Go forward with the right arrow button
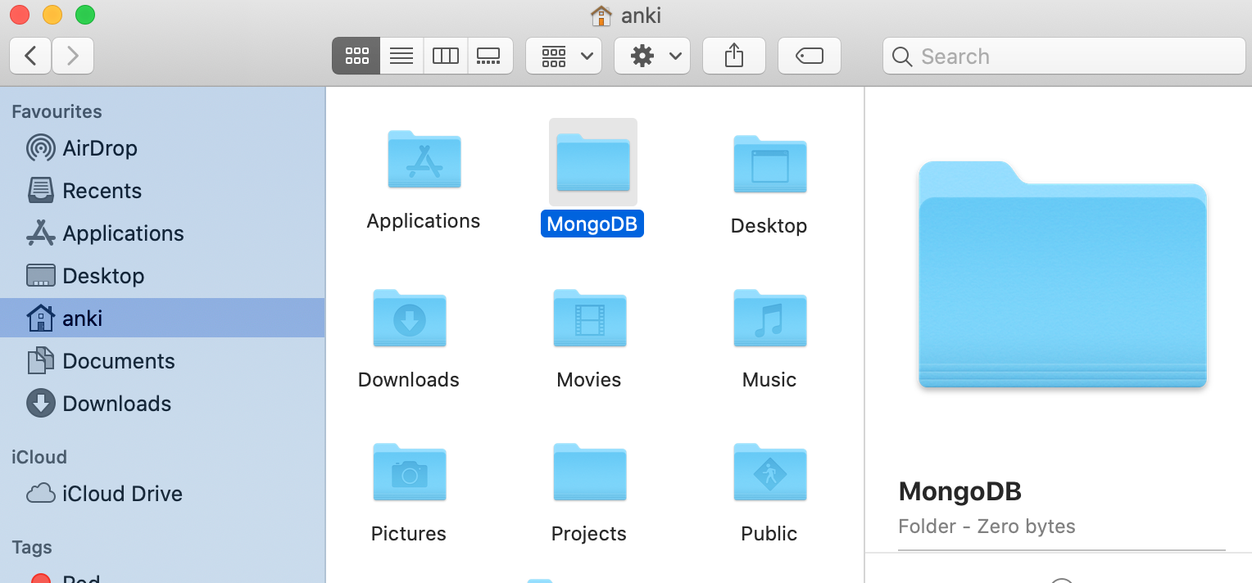 pos(73,56)
